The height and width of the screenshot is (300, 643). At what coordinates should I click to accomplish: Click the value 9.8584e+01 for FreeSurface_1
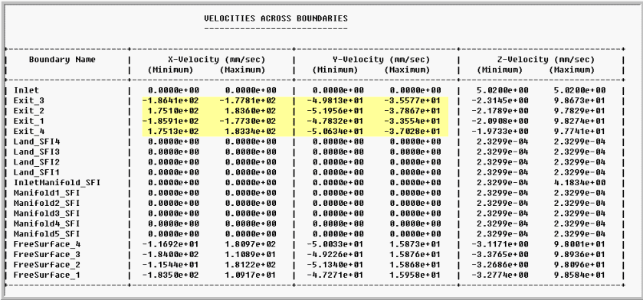pyautogui.click(x=580, y=275)
